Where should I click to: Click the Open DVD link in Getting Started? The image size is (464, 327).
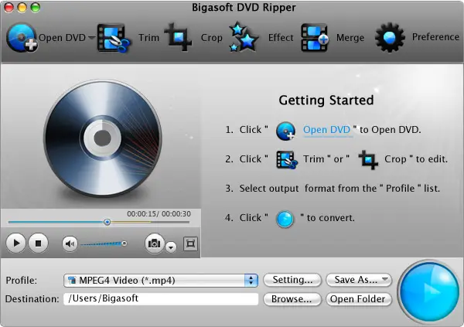tap(326, 130)
